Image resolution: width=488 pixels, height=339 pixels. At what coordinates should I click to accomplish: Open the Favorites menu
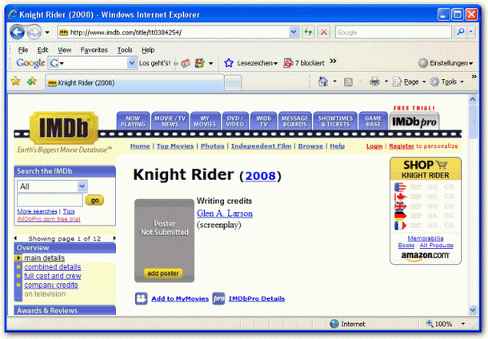point(94,50)
